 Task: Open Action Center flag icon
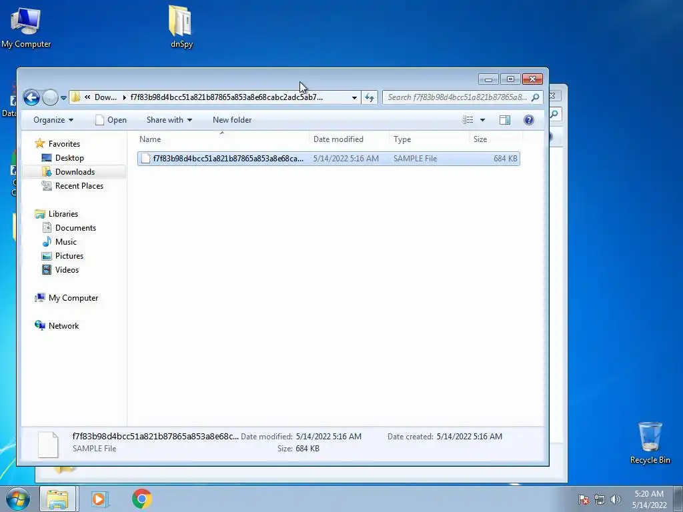584,499
